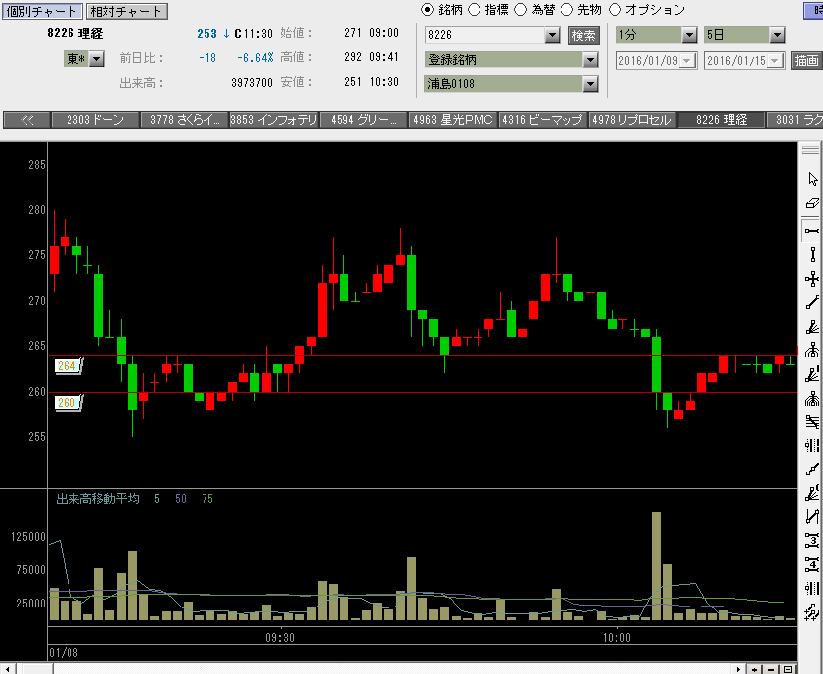Expand the 浦島0108 list dropdown

(x=590, y=84)
